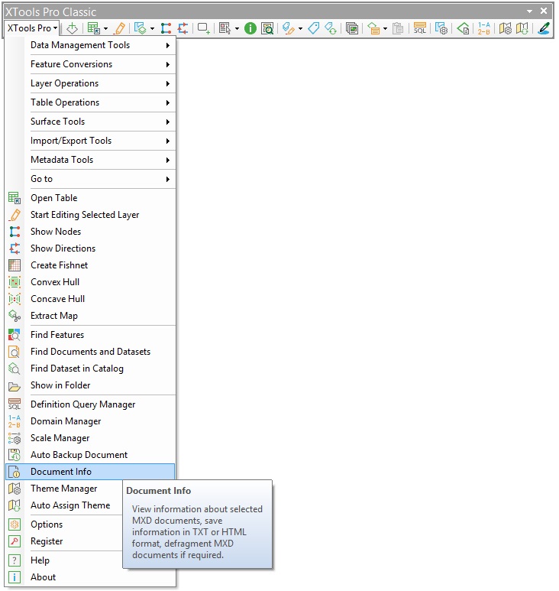Viewport: 559px width, 591px height.
Task: Click the highlighted Document Info menu item
Action: click(x=90, y=472)
